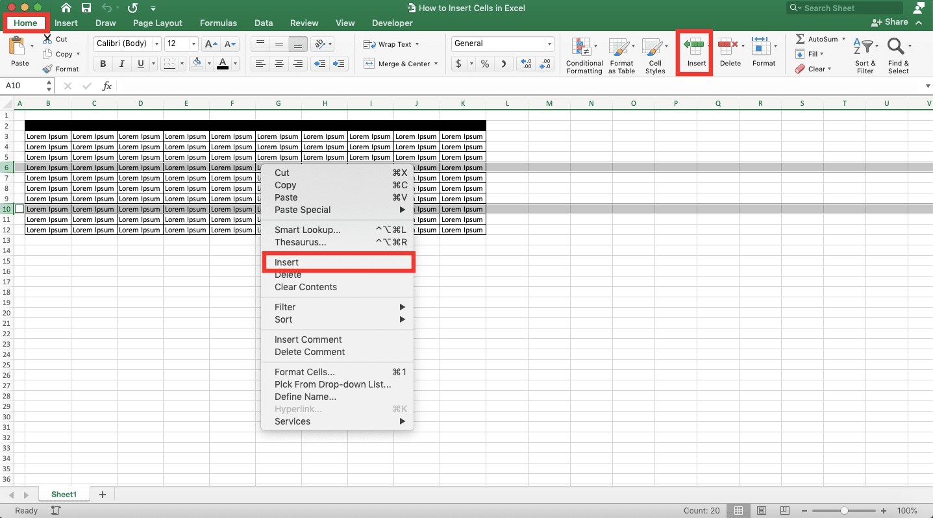Viewport: 933px width, 518px height.
Task: Apply Borders using the borders icon
Action: [x=169, y=64]
